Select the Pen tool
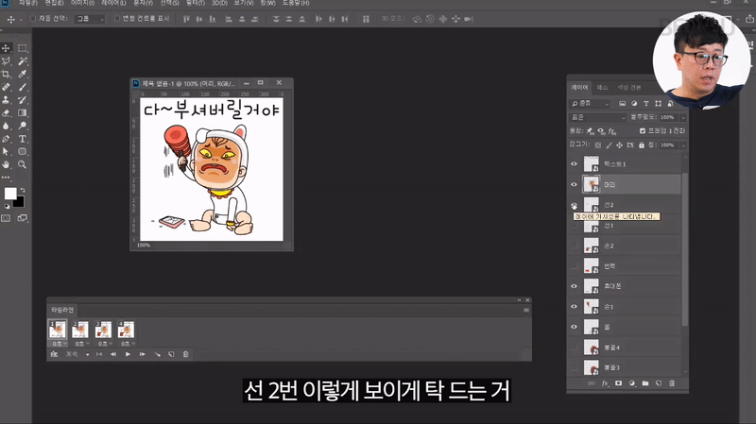Viewport: 756px width, 424px height. 6,139
